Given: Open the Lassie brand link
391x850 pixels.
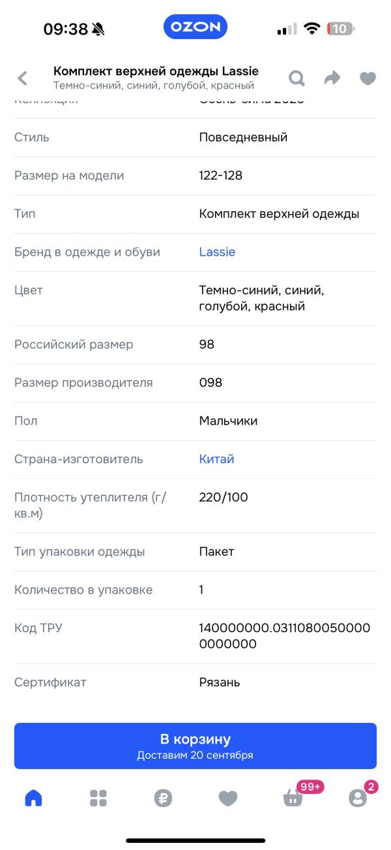Looking at the screenshot, I should click(216, 252).
